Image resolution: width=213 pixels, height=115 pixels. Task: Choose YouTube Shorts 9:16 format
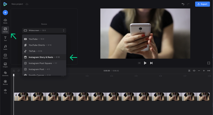tap(44, 45)
